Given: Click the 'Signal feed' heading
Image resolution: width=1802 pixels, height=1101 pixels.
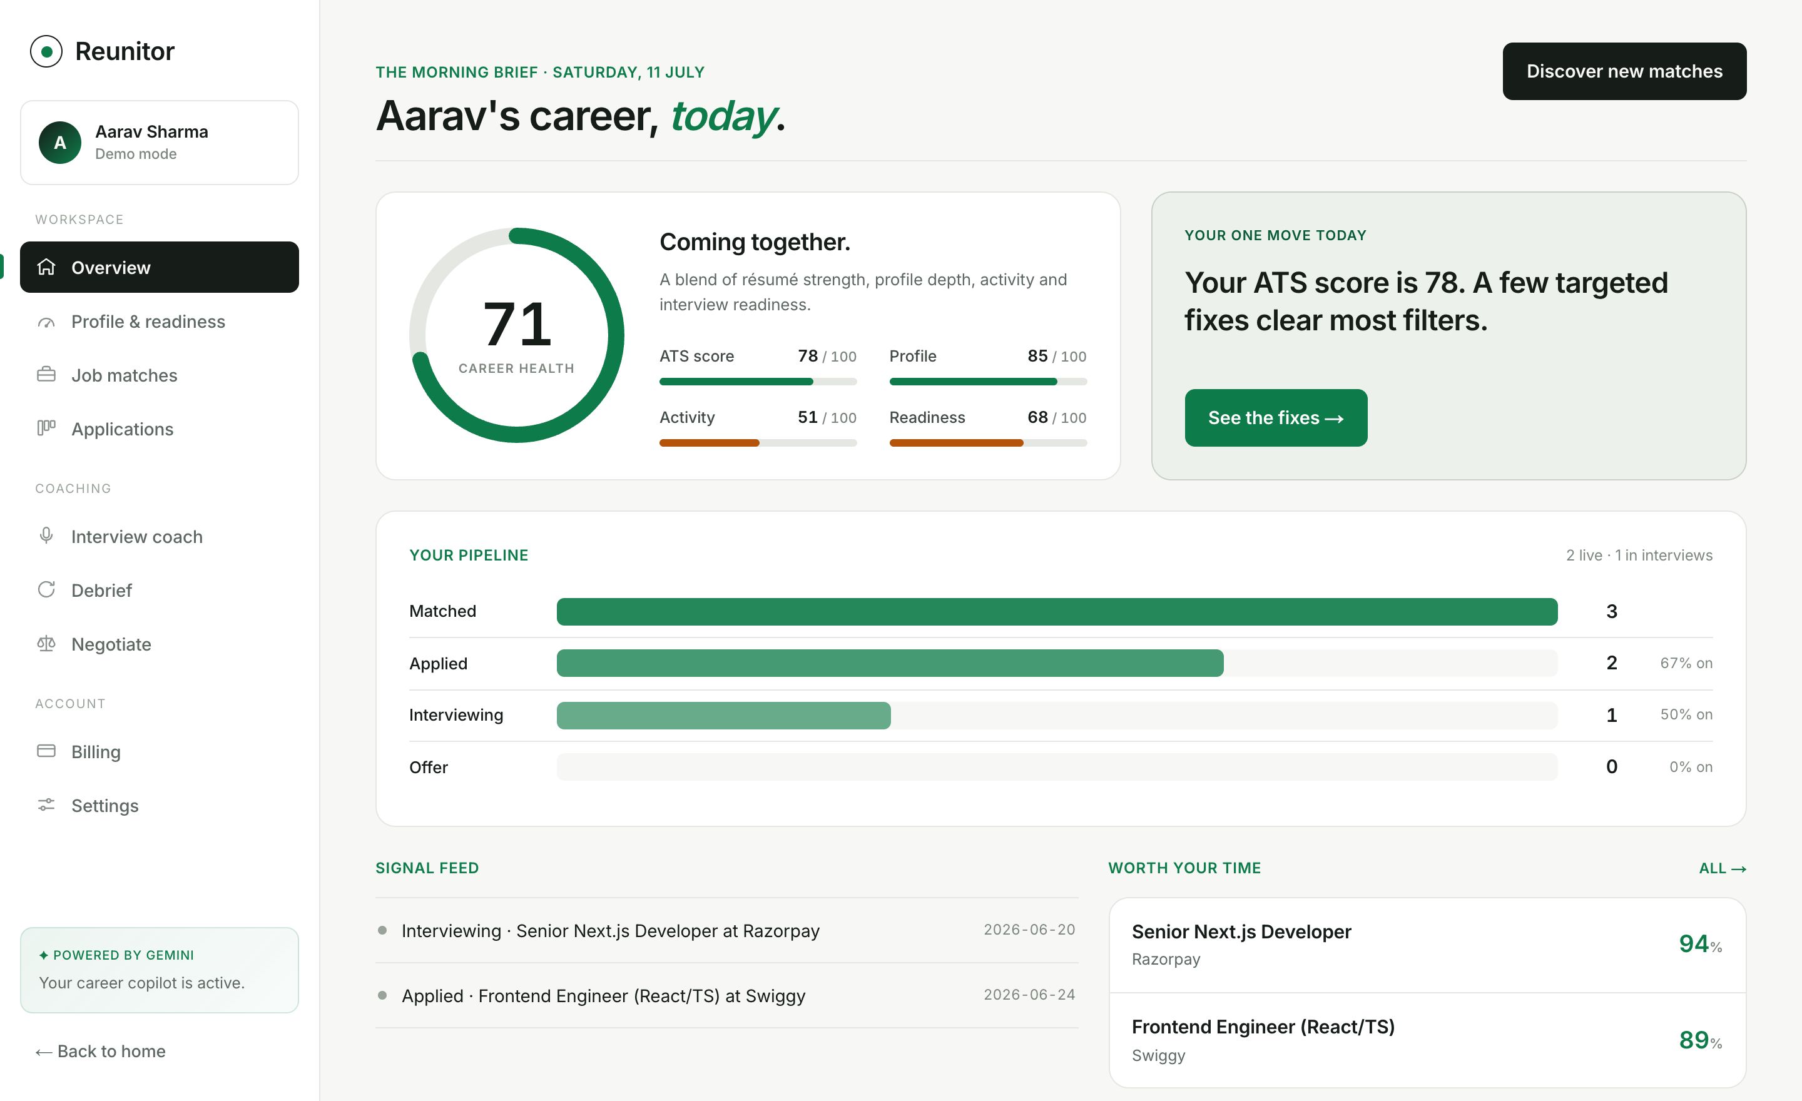Looking at the screenshot, I should [427, 868].
